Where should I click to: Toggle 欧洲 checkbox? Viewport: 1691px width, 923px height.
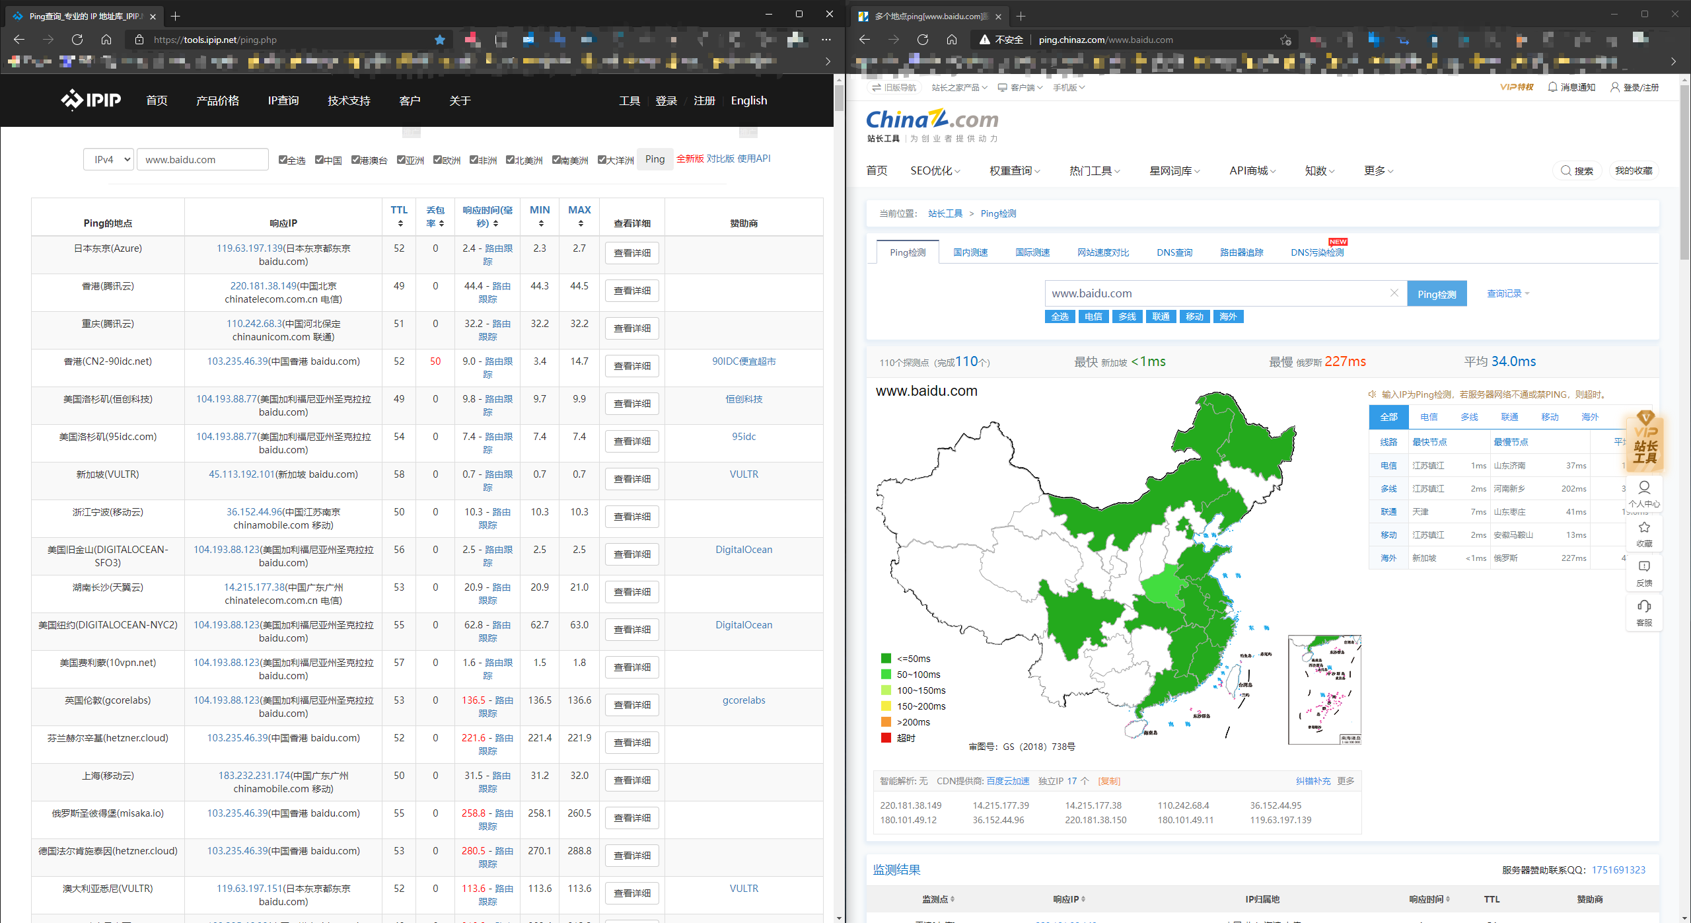pyautogui.click(x=437, y=160)
